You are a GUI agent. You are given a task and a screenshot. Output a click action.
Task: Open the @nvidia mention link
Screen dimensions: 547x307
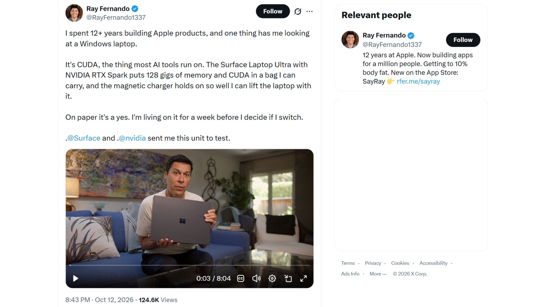pos(132,138)
